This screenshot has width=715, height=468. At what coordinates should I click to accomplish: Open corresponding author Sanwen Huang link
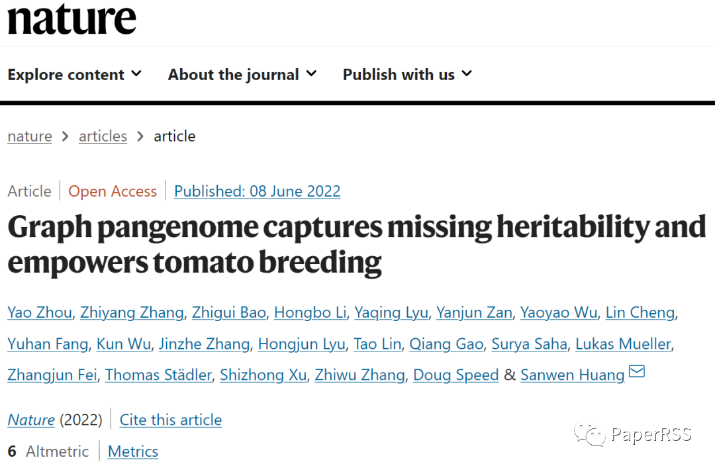pyautogui.click(x=572, y=375)
